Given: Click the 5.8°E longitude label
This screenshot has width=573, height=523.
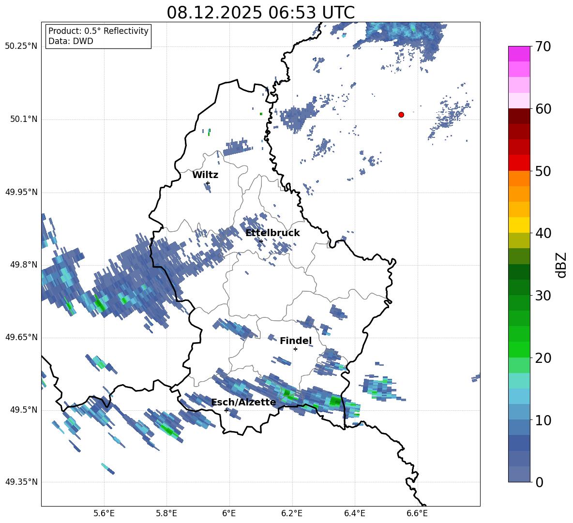Looking at the screenshot, I should 166,514.
